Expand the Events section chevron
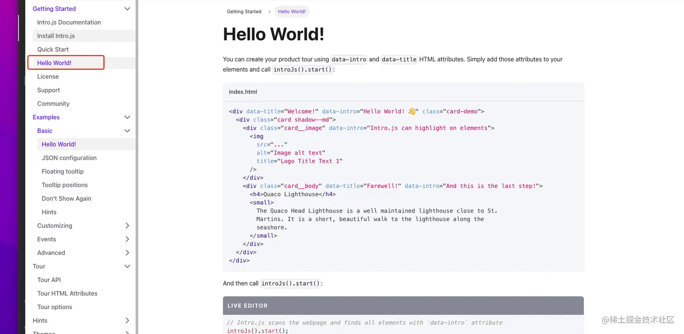 [x=127, y=239]
